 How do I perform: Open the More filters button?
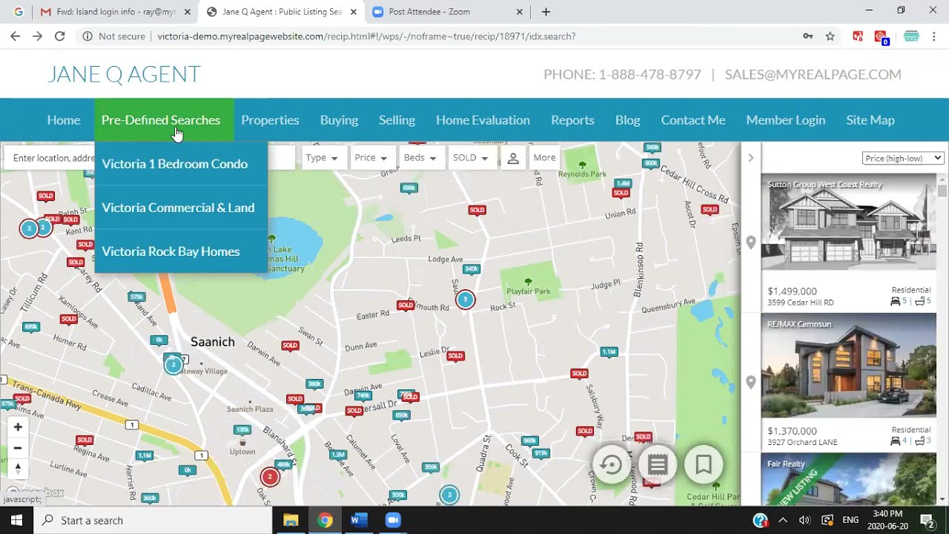(544, 158)
